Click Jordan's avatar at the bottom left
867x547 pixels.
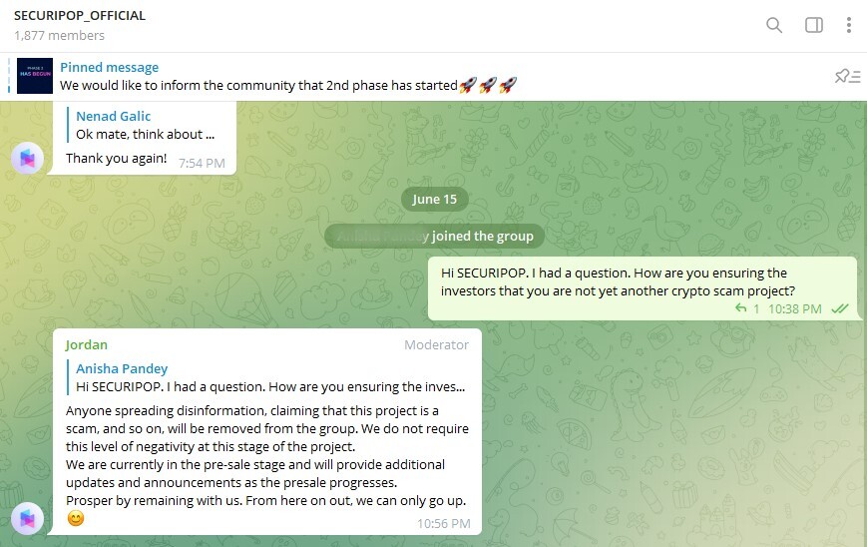(x=28, y=518)
